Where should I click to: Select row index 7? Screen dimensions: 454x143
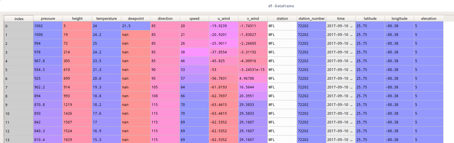click(19, 87)
